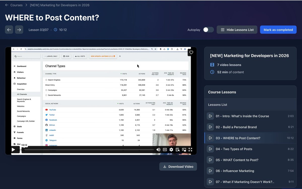Click play icon for lesson 01
The image size is (302, 189).
(210, 116)
